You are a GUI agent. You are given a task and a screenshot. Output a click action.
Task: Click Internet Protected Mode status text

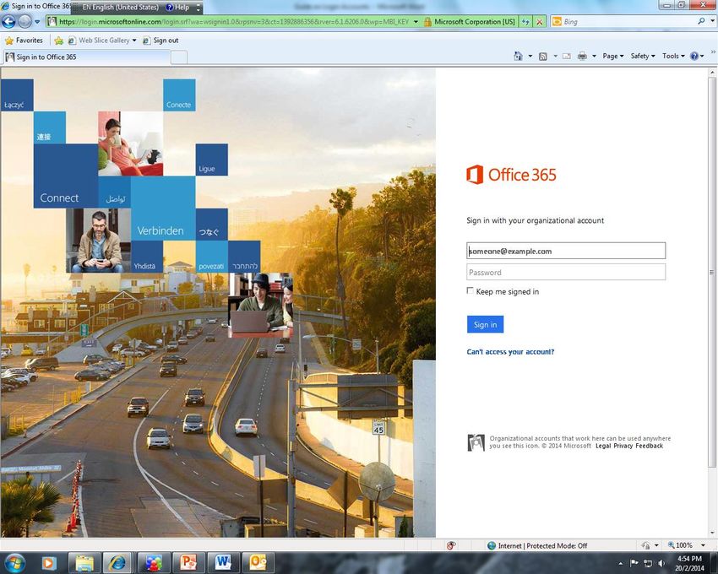[x=542, y=545]
